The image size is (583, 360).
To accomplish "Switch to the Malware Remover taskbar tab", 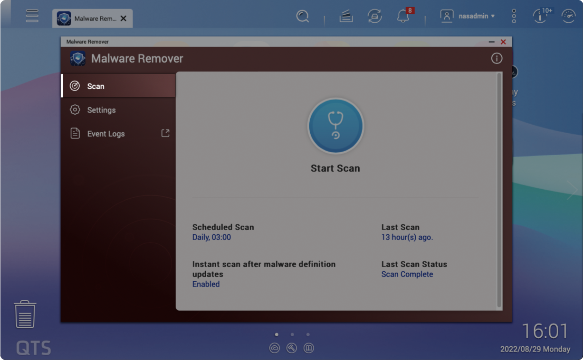I will click(x=93, y=18).
